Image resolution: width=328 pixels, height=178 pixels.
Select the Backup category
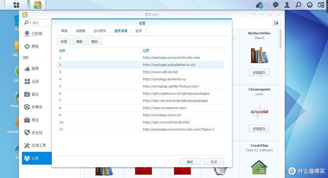click(37, 94)
